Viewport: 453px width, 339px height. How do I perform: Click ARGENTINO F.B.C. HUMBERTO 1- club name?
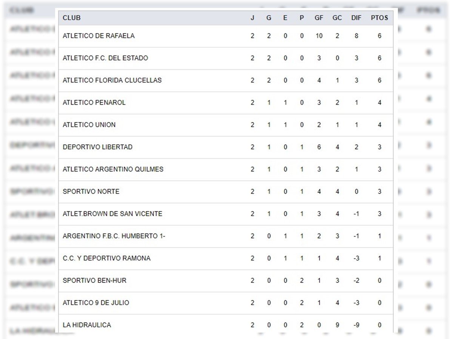tap(114, 236)
